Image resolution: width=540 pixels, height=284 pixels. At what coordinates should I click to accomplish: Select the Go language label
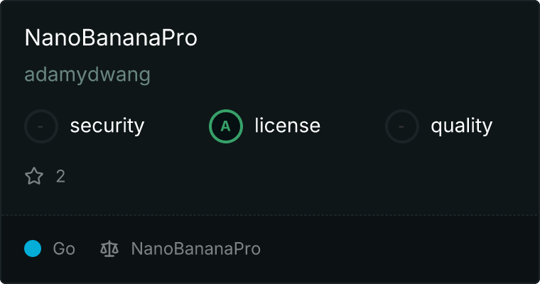pos(64,248)
